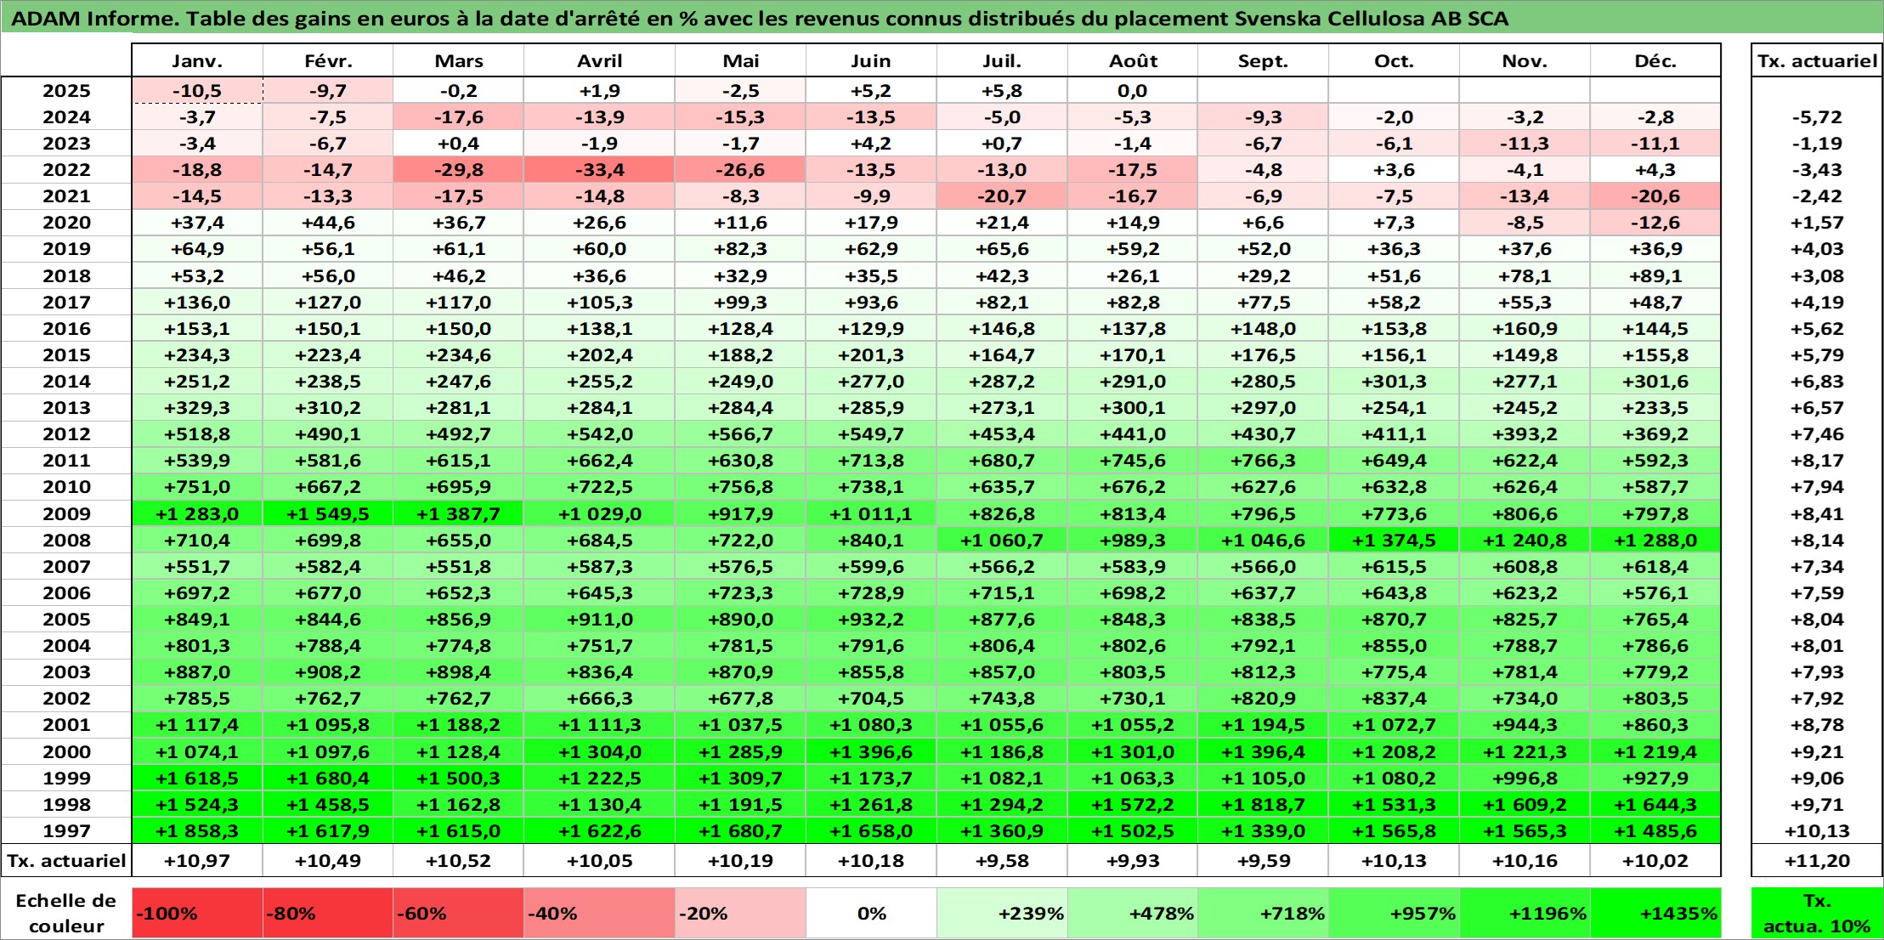Click the 1997 row label
Screen dimensions: 1884x940
pos(66,830)
